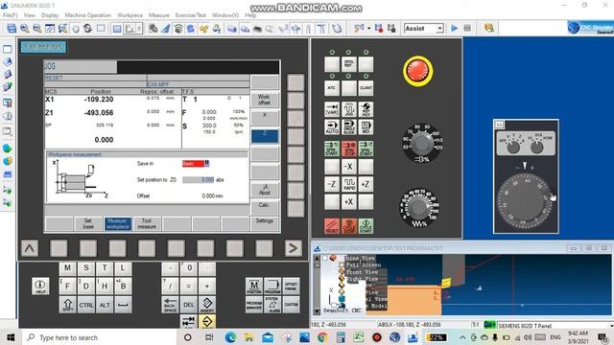Click the emergency stop button
614x345 pixels.
click(x=418, y=71)
